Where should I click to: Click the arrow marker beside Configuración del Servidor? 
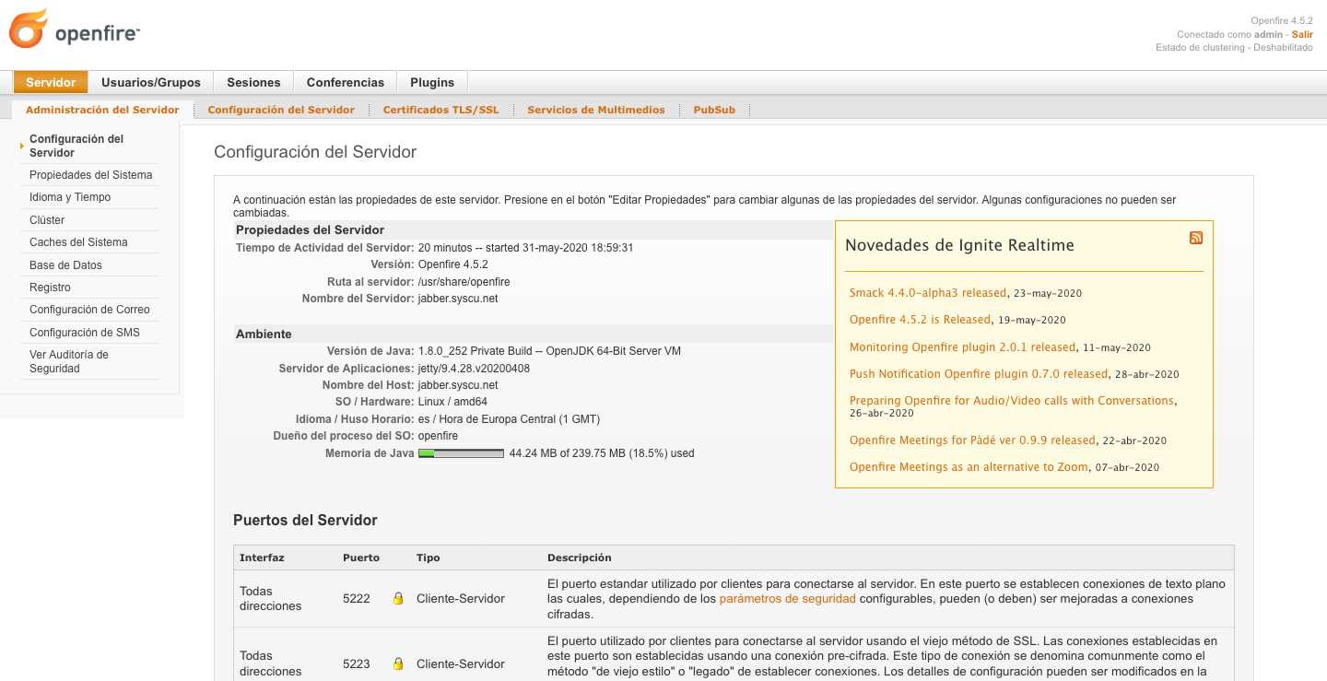(x=21, y=146)
